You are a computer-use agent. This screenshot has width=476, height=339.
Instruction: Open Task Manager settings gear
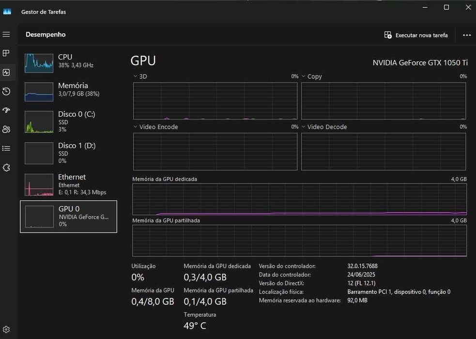pyautogui.click(x=6, y=330)
